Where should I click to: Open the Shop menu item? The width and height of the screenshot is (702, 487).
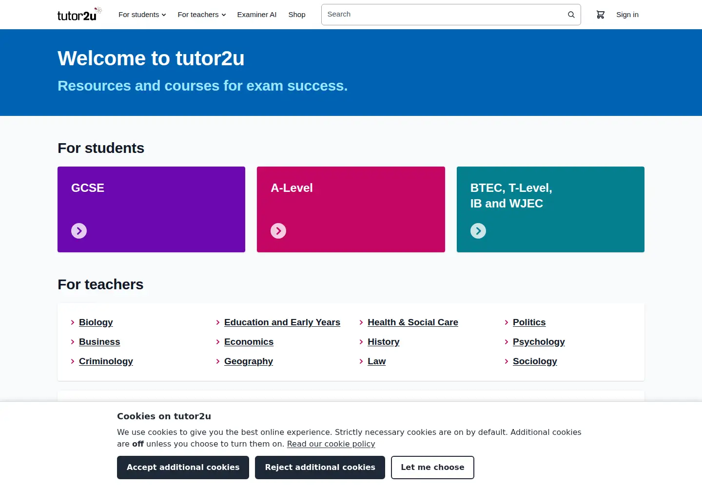[297, 15]
